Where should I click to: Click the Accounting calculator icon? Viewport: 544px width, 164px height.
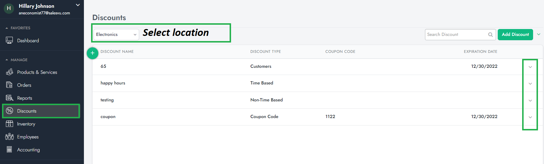9,150
